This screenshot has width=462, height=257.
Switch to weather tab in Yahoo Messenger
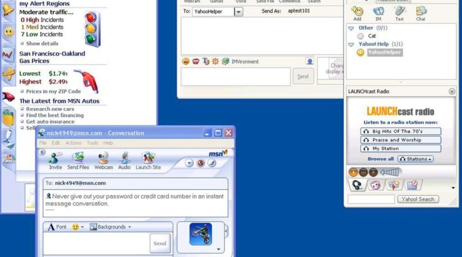394,185
